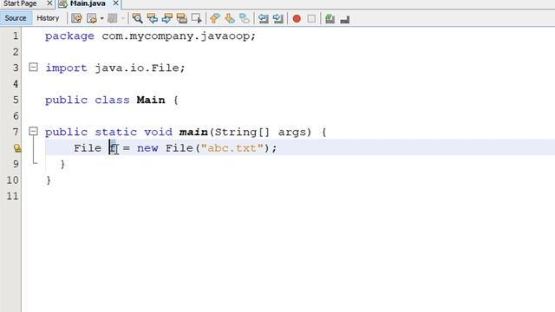Jump to Previous Bookmark icon
Screen dimensions: 555x312
(x=215, y=18)
